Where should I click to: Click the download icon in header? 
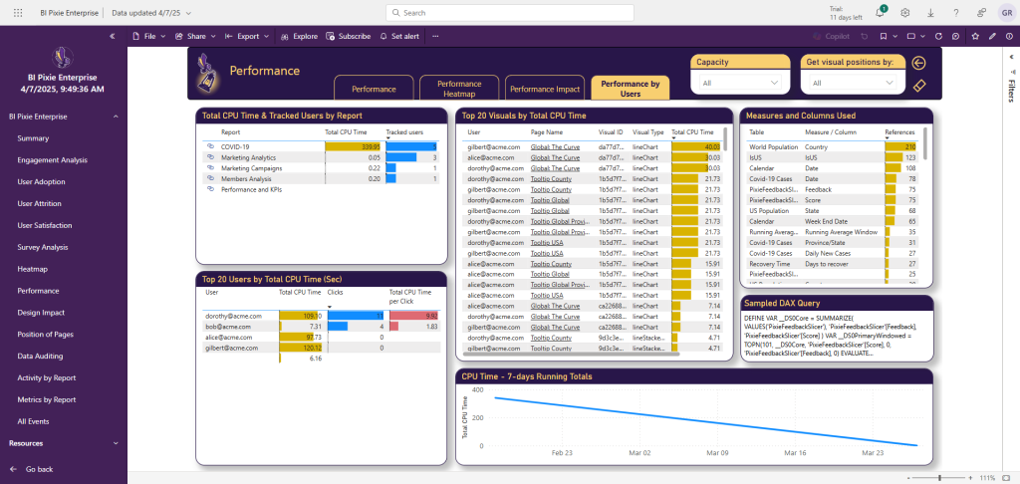(x=929, y=13)
